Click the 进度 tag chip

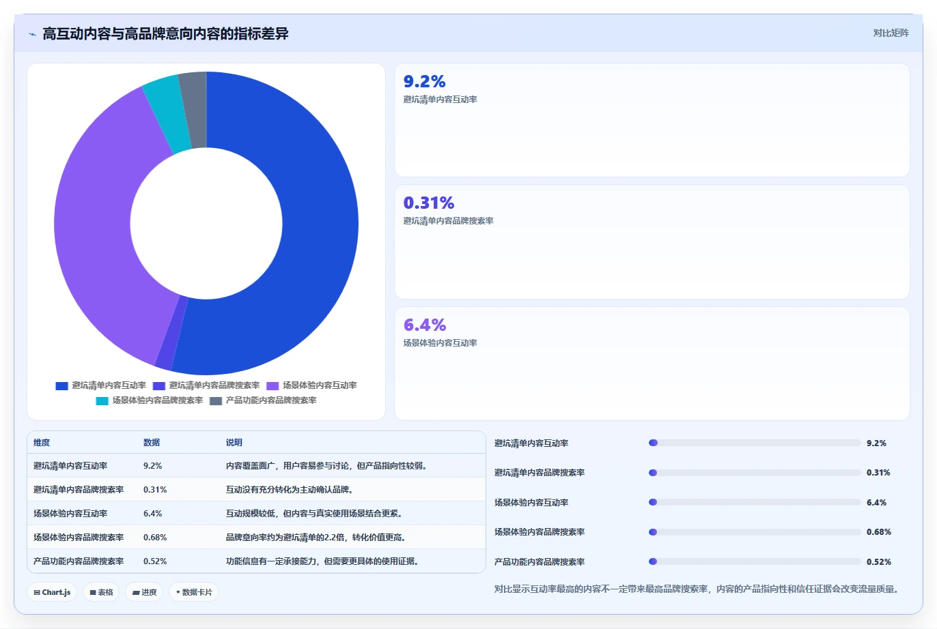tap(145, 592)
